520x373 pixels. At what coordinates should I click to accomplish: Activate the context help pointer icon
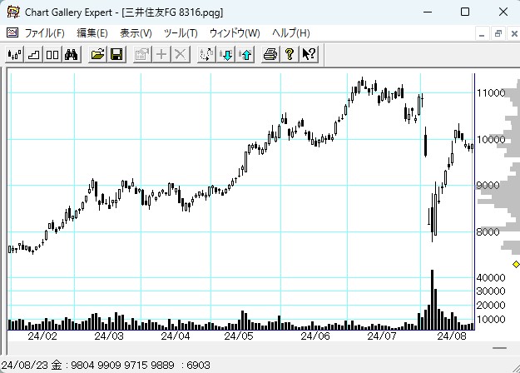309,54
